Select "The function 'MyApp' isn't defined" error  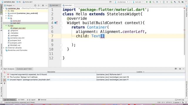click(x=96, y=77)
